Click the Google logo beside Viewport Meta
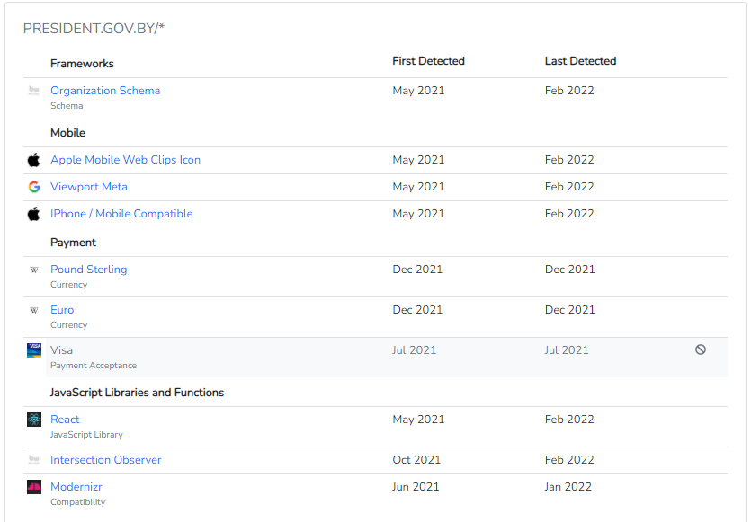This screenshot has height=522, width=751. (x=34, y=187)
